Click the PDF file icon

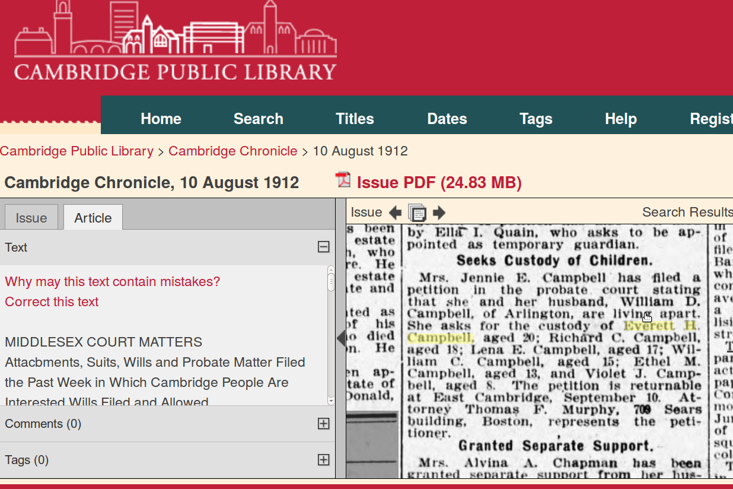[343, 180]
